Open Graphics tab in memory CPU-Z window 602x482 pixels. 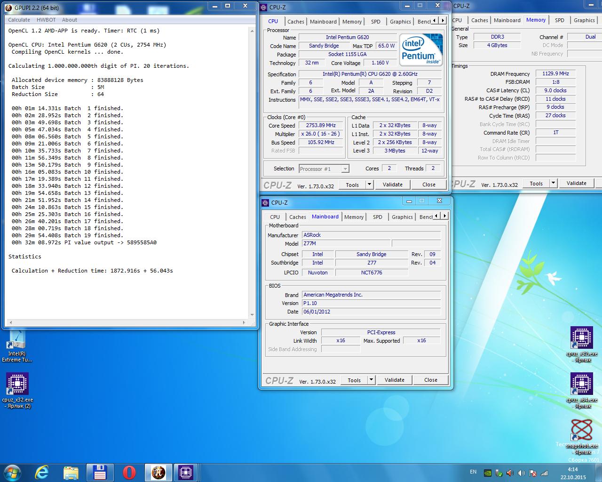pyautogui.click(x=584, y=20)
